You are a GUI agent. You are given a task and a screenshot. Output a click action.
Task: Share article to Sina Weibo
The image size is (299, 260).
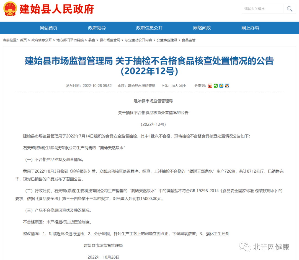[210, 86]
